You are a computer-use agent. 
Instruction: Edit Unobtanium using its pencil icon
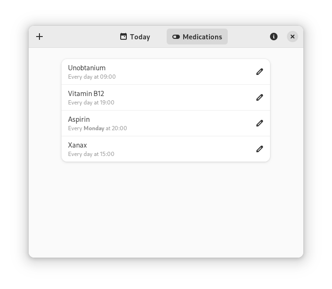point(260,72)
